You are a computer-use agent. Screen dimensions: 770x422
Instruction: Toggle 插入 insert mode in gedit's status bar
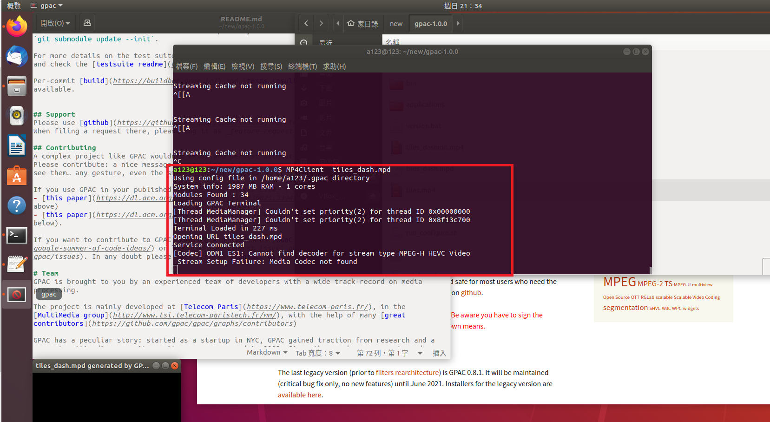tap(439, 353)
